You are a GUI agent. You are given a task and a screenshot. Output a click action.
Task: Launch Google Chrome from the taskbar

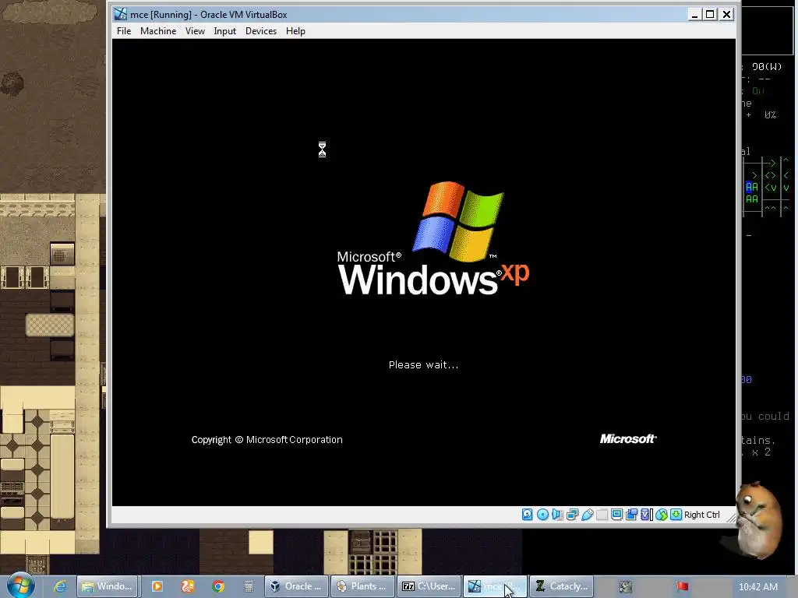click(218, 586)
